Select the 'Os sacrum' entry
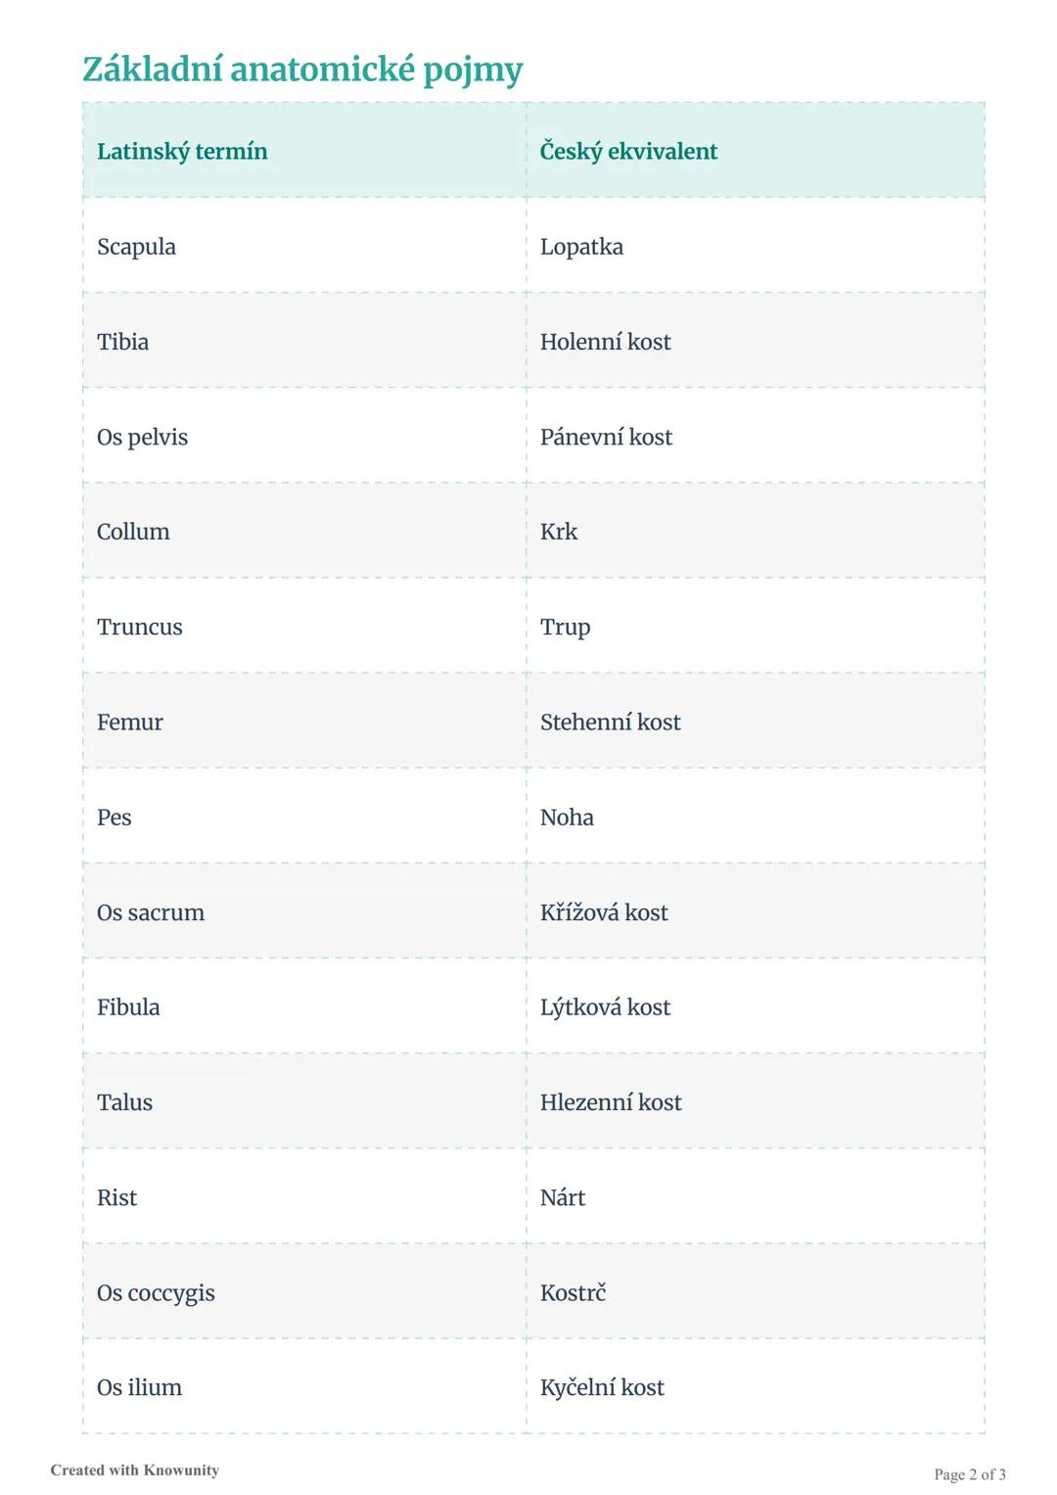1057x1495 pixels. tap(151, 912)
